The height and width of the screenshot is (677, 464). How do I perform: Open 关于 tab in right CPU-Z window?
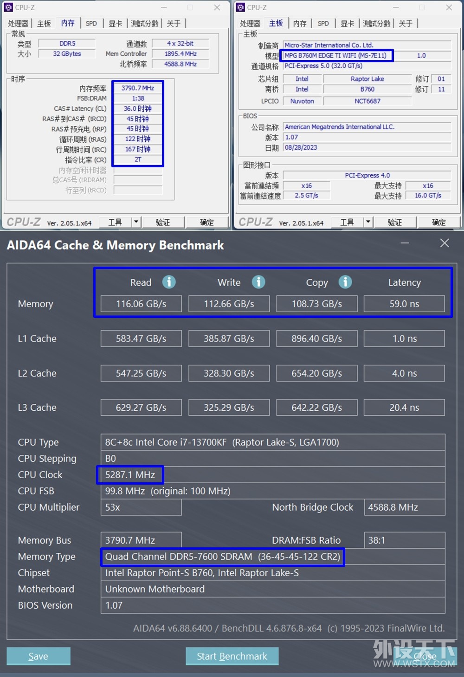[406, 23]
